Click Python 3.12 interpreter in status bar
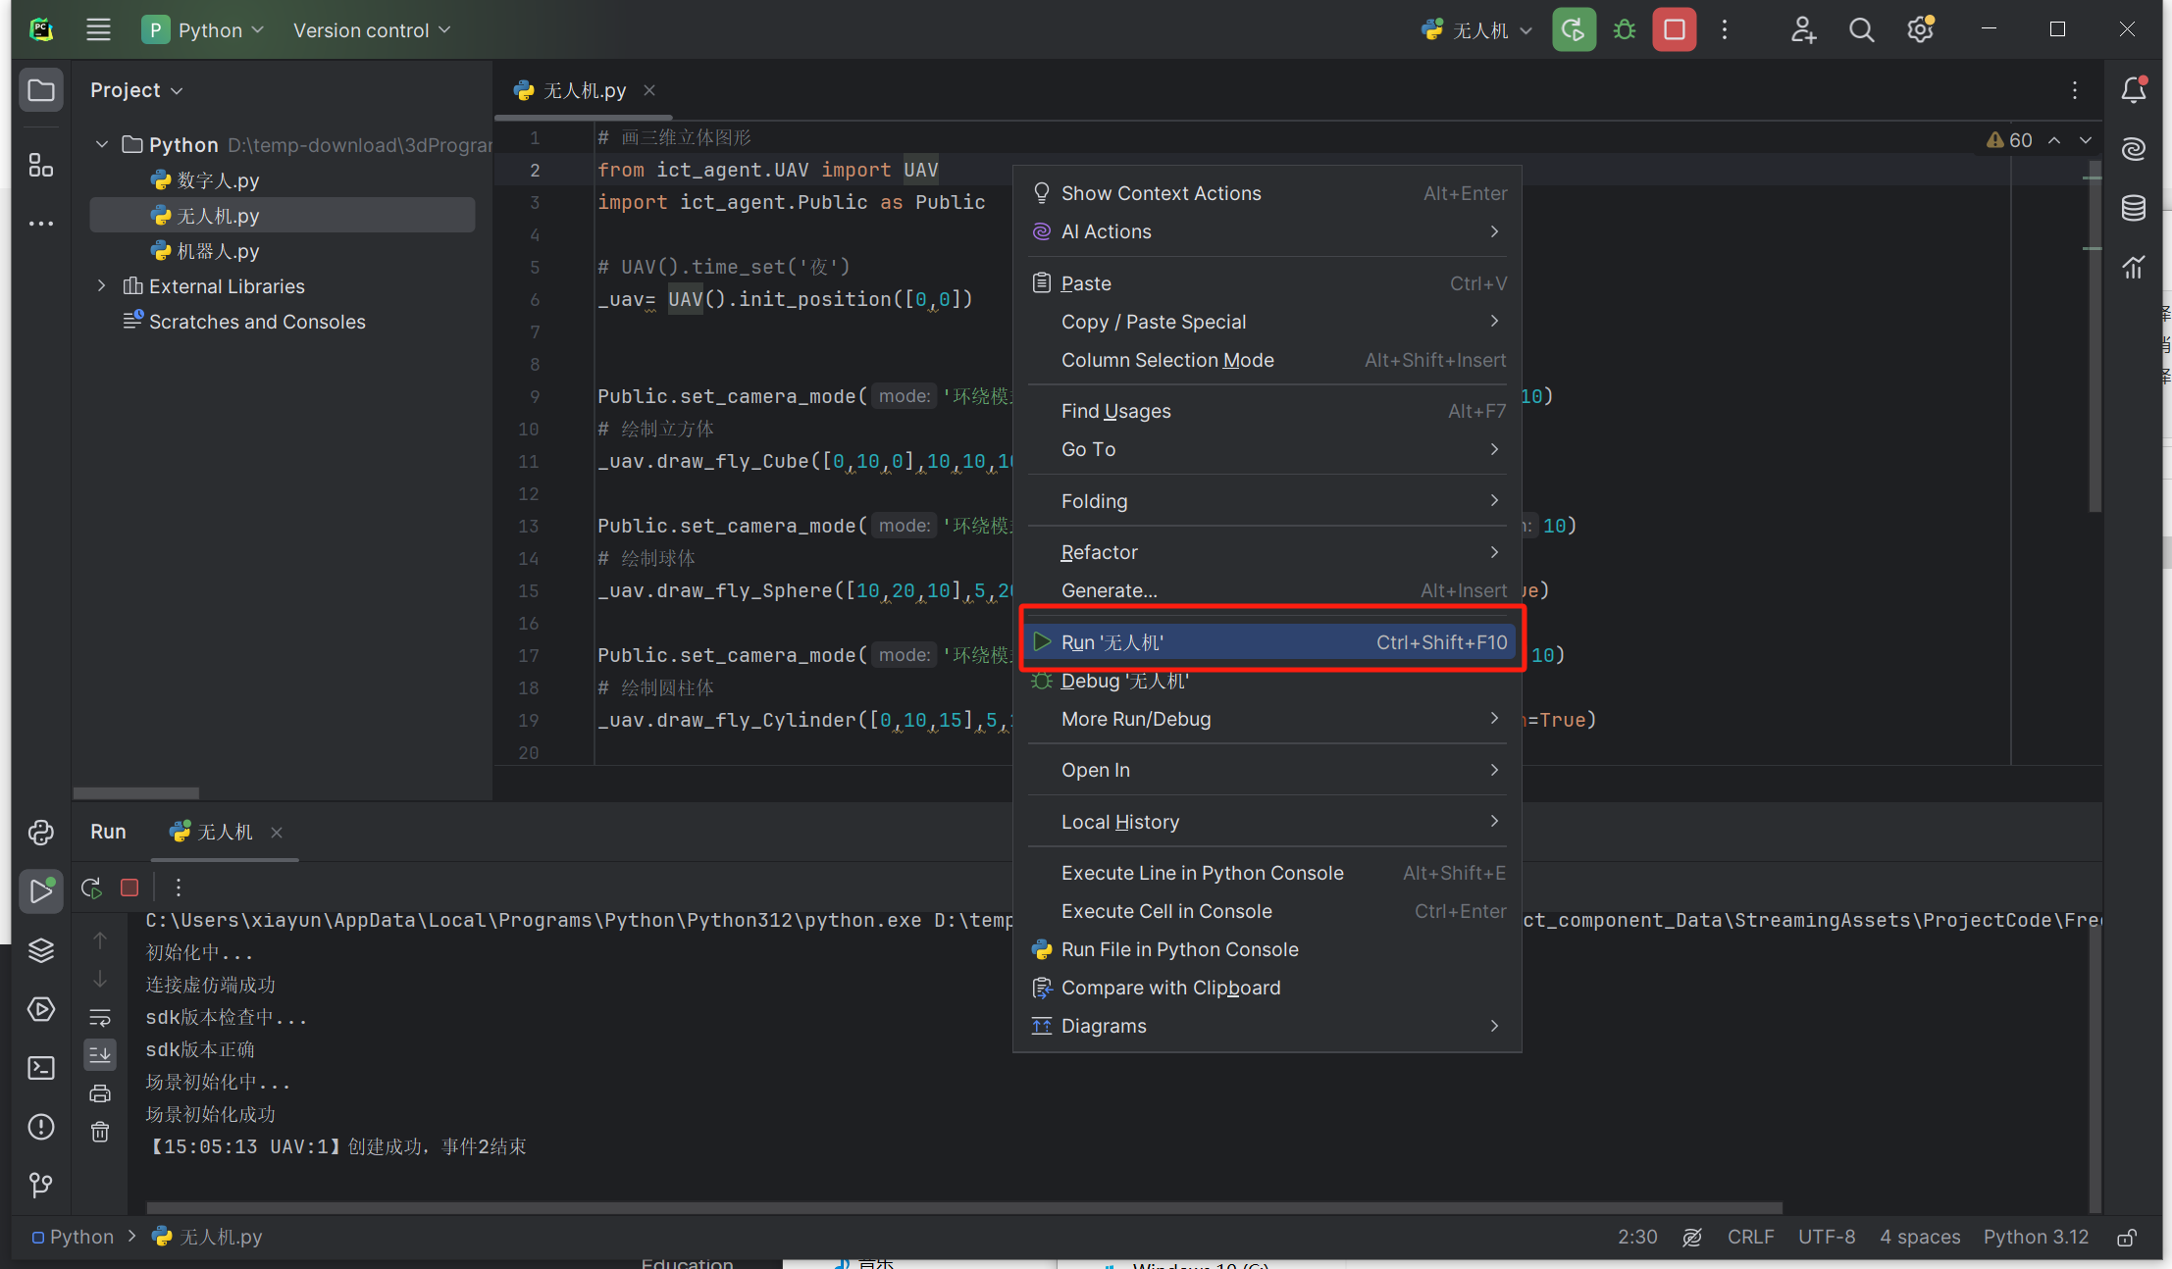 [2036, 1238]
